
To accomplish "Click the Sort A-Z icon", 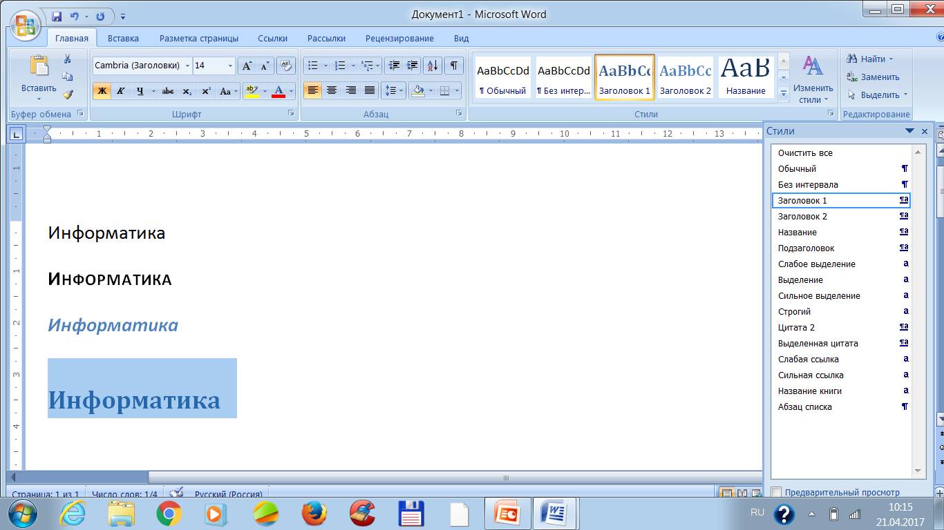I will 432,66.
